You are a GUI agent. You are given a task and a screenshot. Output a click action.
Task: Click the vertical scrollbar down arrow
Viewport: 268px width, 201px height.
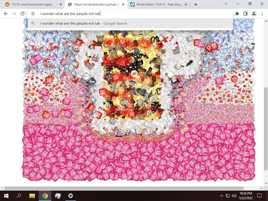(x=266, y=184)
